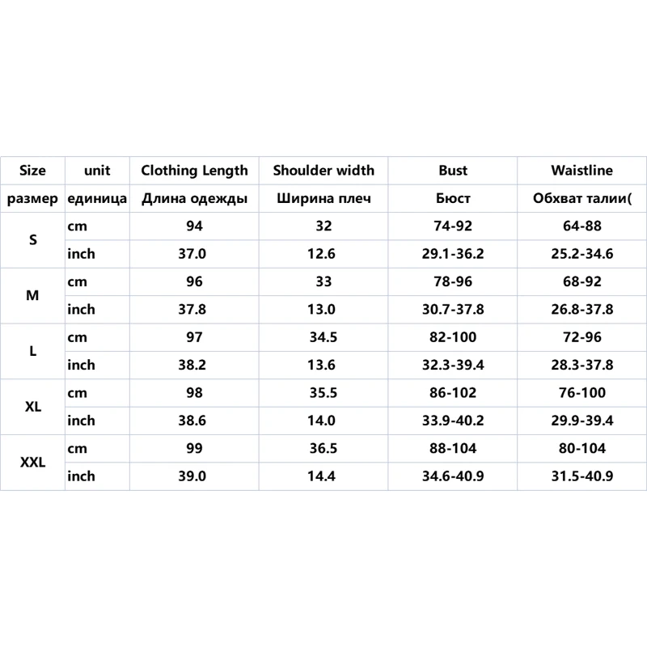Screen dimensions: 647x647
Task: Select the 'Обхват талии(' header cell
Action: tap(581, 199)
